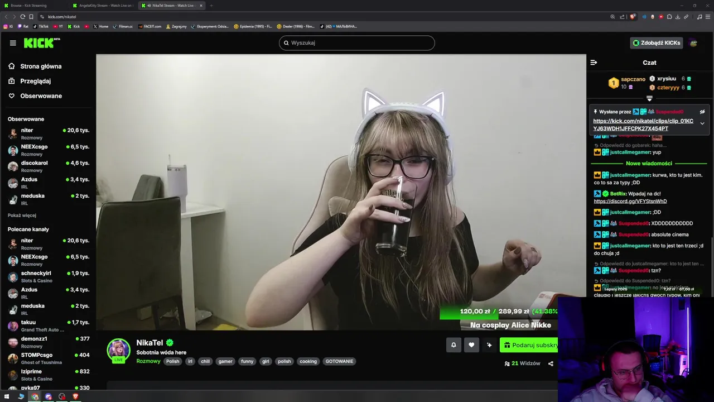714x402 pixels.
Task: Open the Home X bookmark
Action: coord(100,26)
